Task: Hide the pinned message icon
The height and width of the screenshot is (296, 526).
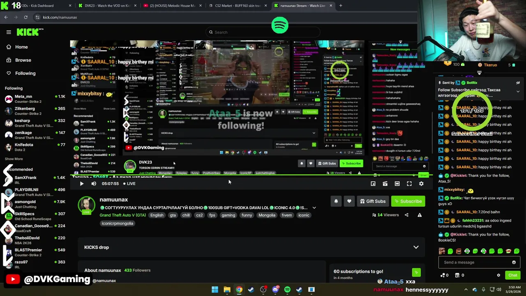Action: pyautogui.click(x=518, y=83)
